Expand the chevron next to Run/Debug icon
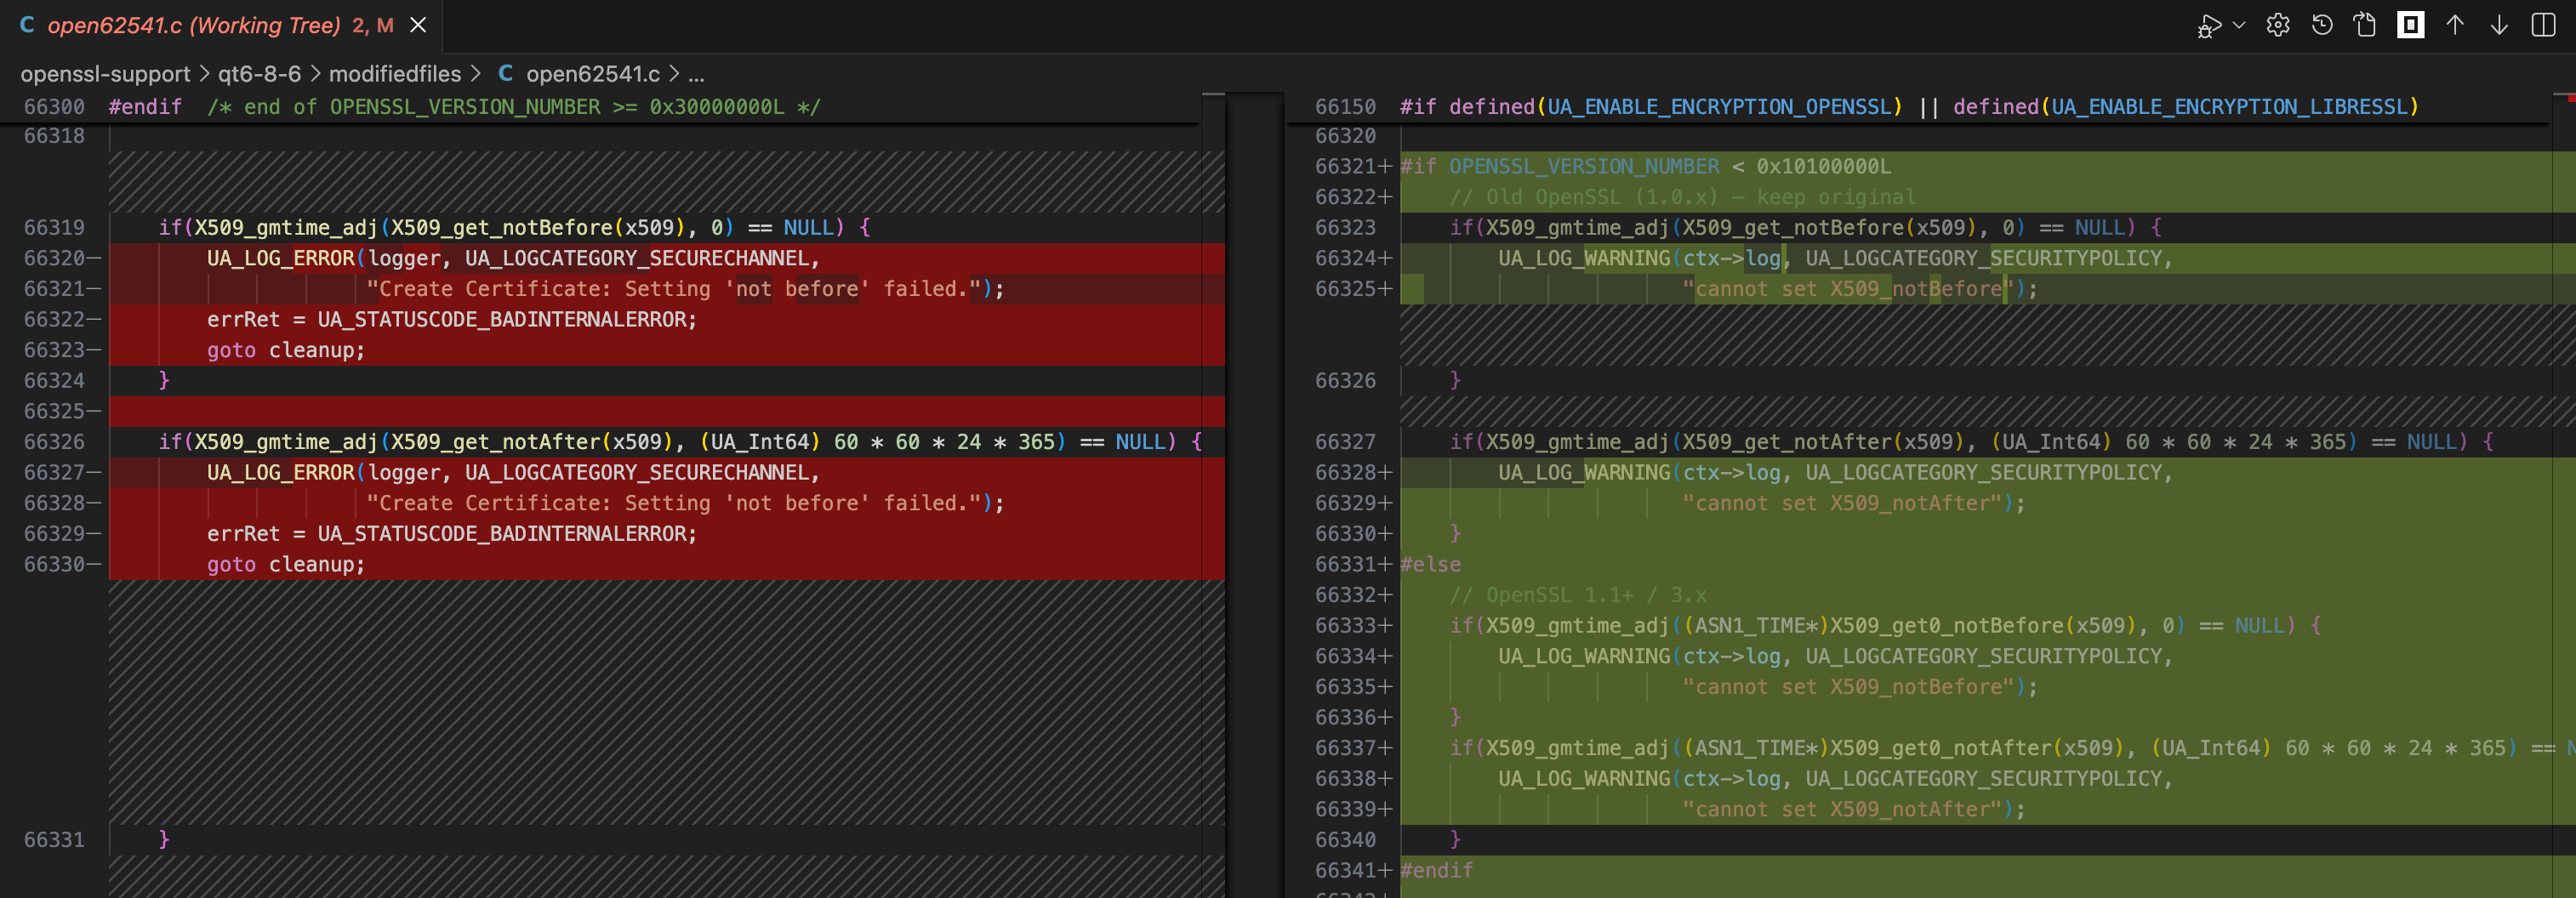The height and width of the screenshot is (898, 2576). [2239, 25]
